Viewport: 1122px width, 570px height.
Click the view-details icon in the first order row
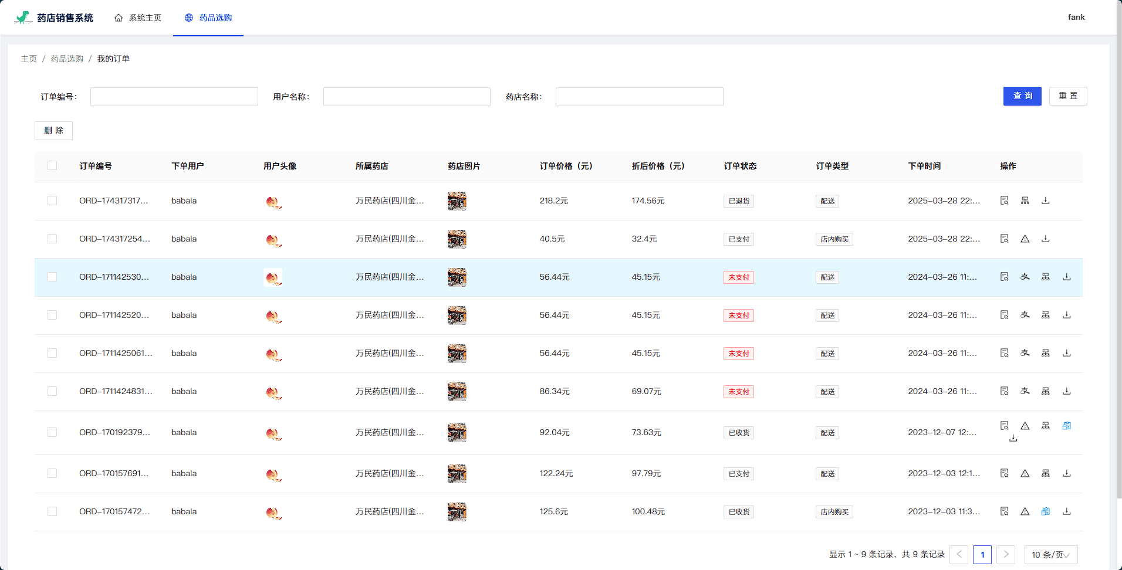1004,201
